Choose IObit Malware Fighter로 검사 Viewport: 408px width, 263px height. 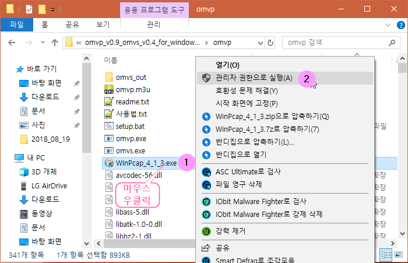(285, 202)
